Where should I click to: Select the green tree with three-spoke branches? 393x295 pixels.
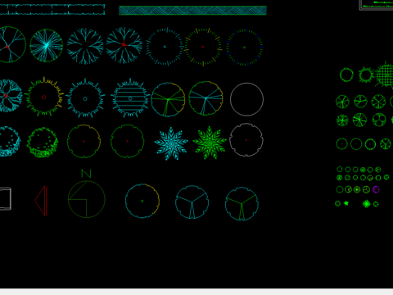242,204
